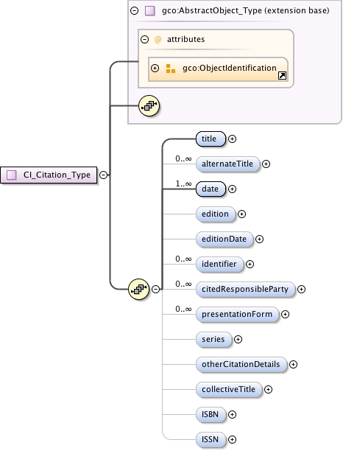Select the editionDate element
This screenshot has height=451, width=343.
click(224, 239)
